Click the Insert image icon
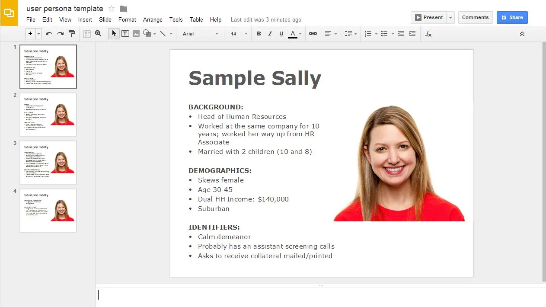 point(136,34)
